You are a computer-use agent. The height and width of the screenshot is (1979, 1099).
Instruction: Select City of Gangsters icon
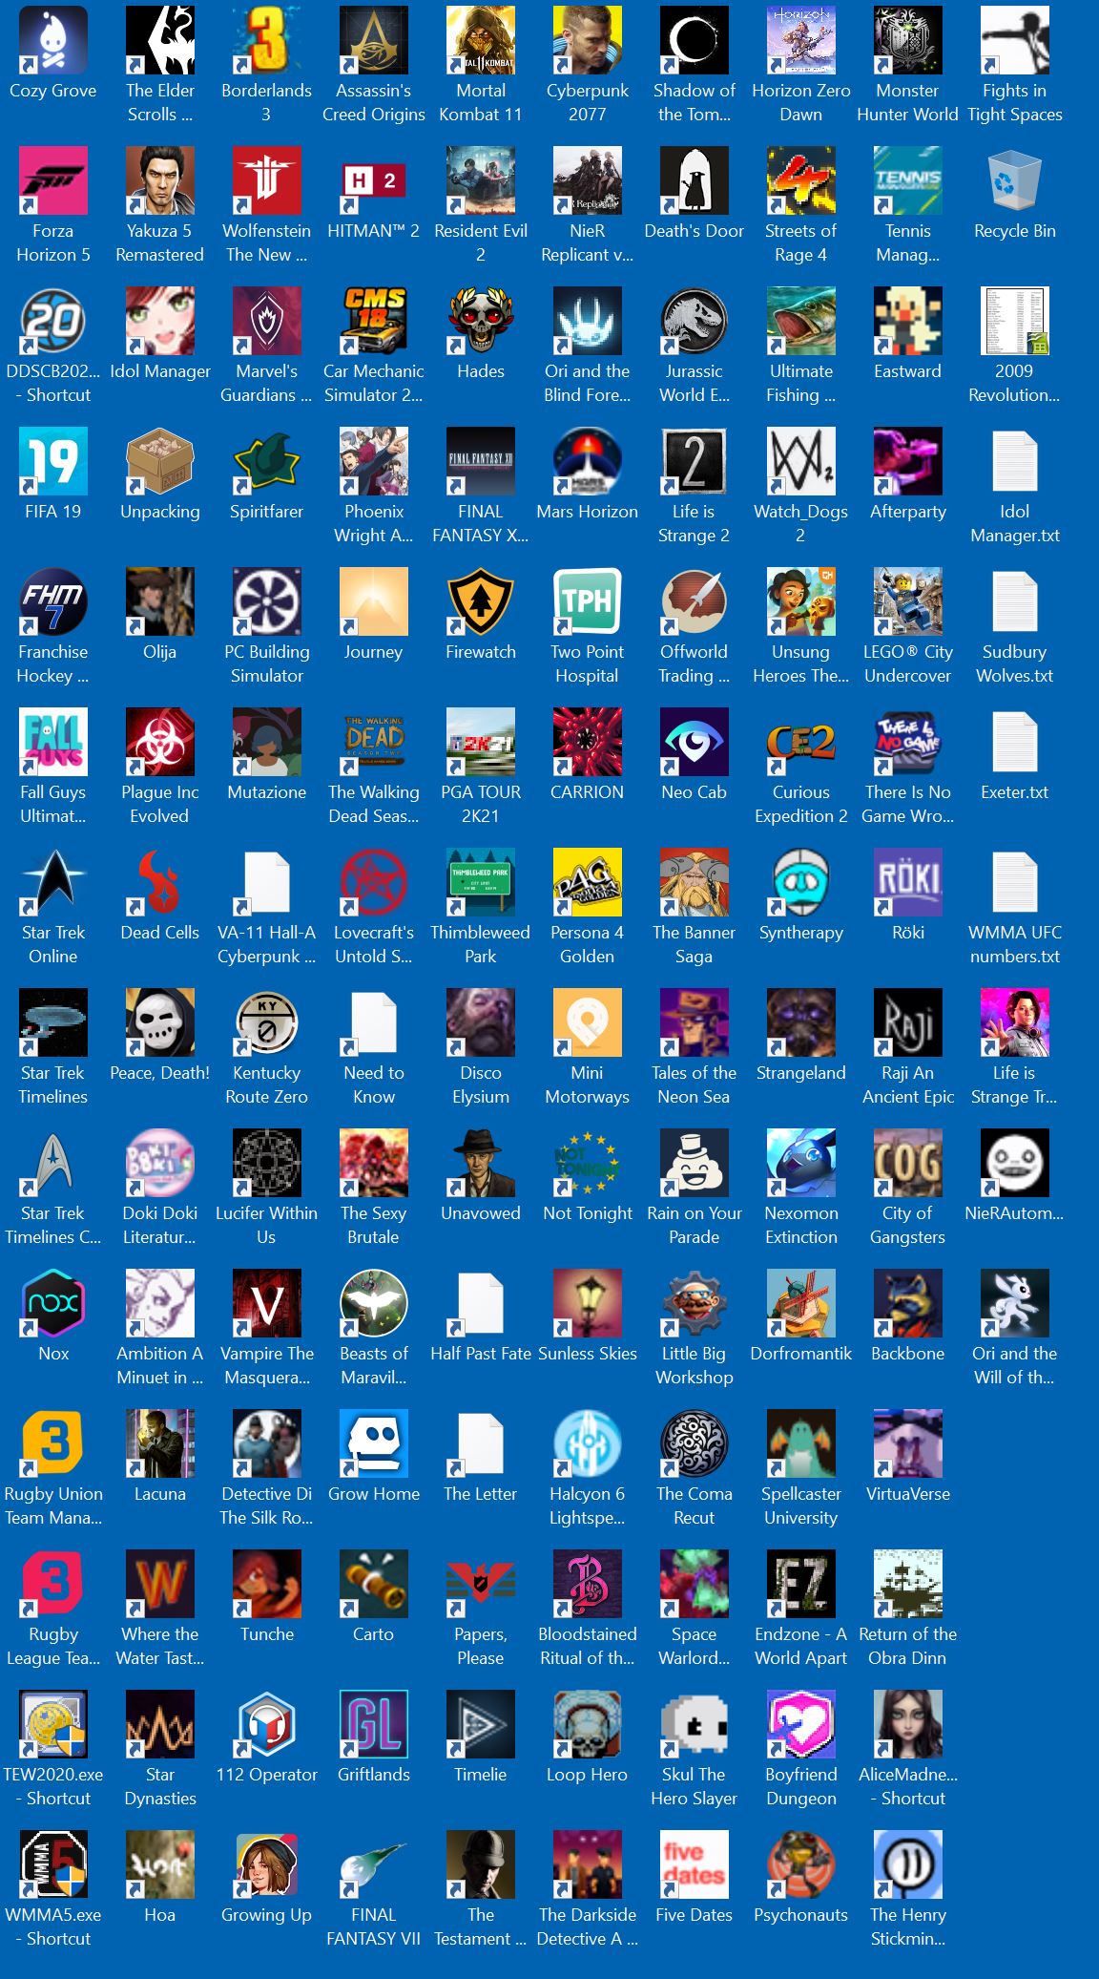tap(908, 1163)
